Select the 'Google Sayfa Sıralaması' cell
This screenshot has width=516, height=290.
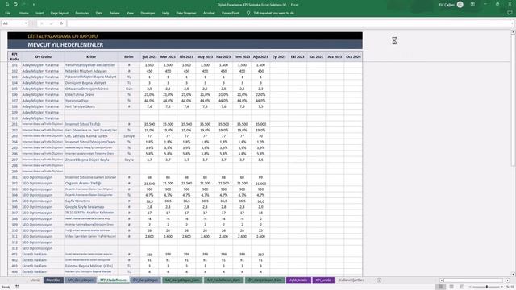[x=91, y=207]
